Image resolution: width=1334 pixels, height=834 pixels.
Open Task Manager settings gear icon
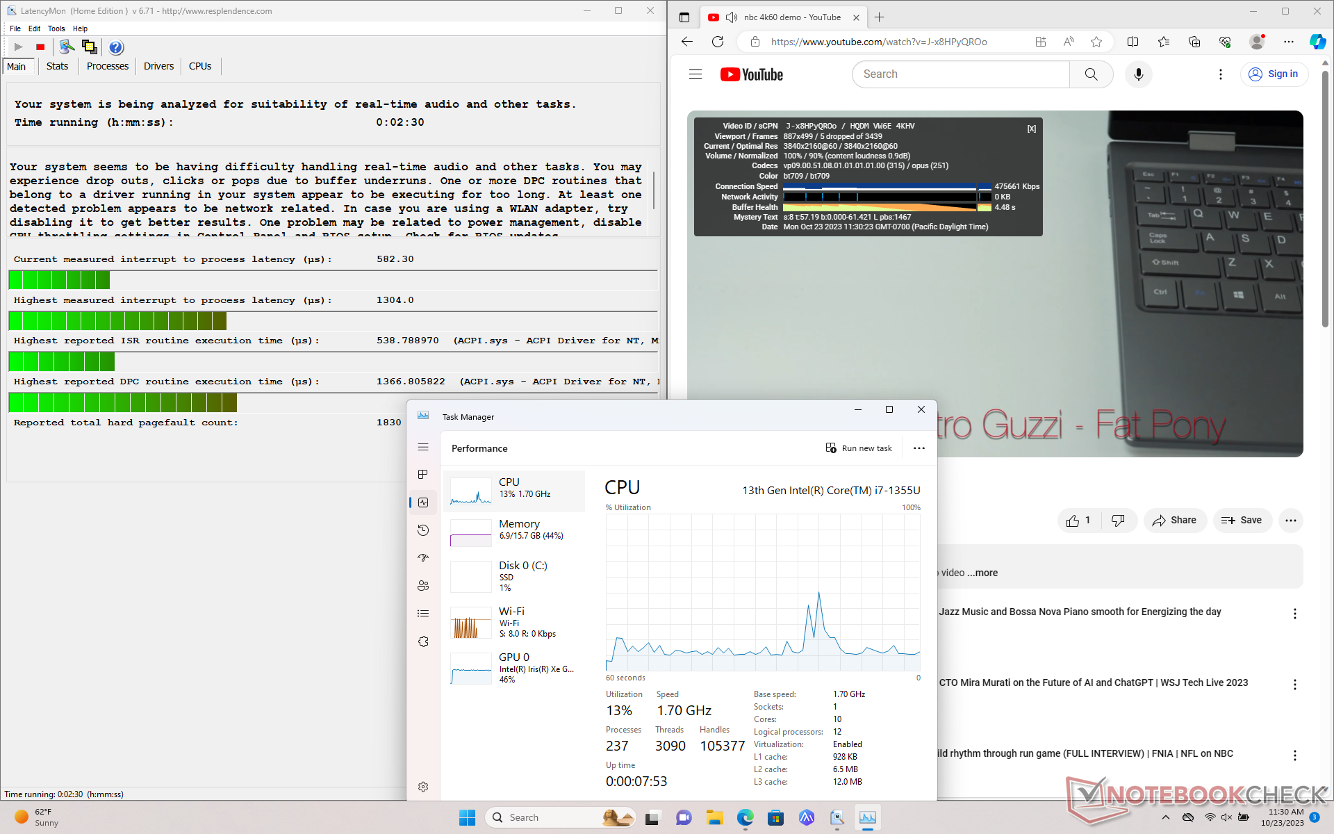[423, 787]
